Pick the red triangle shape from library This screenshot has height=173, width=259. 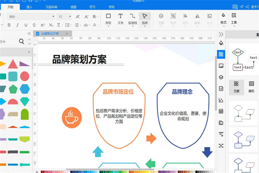point(13,64)
